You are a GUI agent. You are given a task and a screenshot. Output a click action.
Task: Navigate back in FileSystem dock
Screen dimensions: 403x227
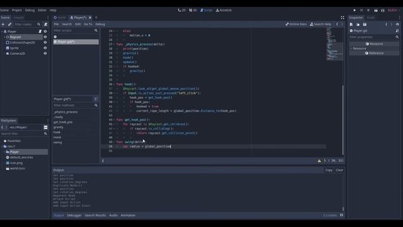click(3, 127)
